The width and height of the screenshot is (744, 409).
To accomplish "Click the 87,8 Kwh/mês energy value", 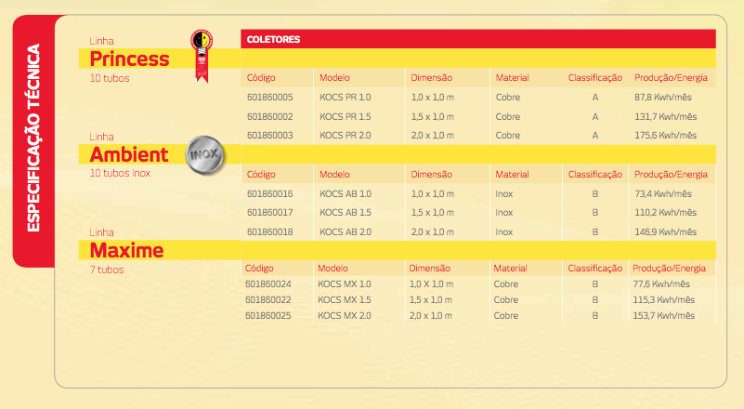I will (665, 98).
